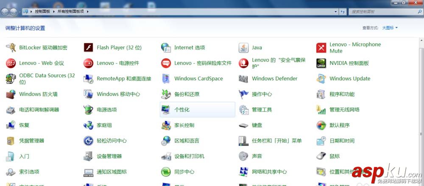
Task: Open 网络和共享中心 icon
Action: [x=244, y=172]
